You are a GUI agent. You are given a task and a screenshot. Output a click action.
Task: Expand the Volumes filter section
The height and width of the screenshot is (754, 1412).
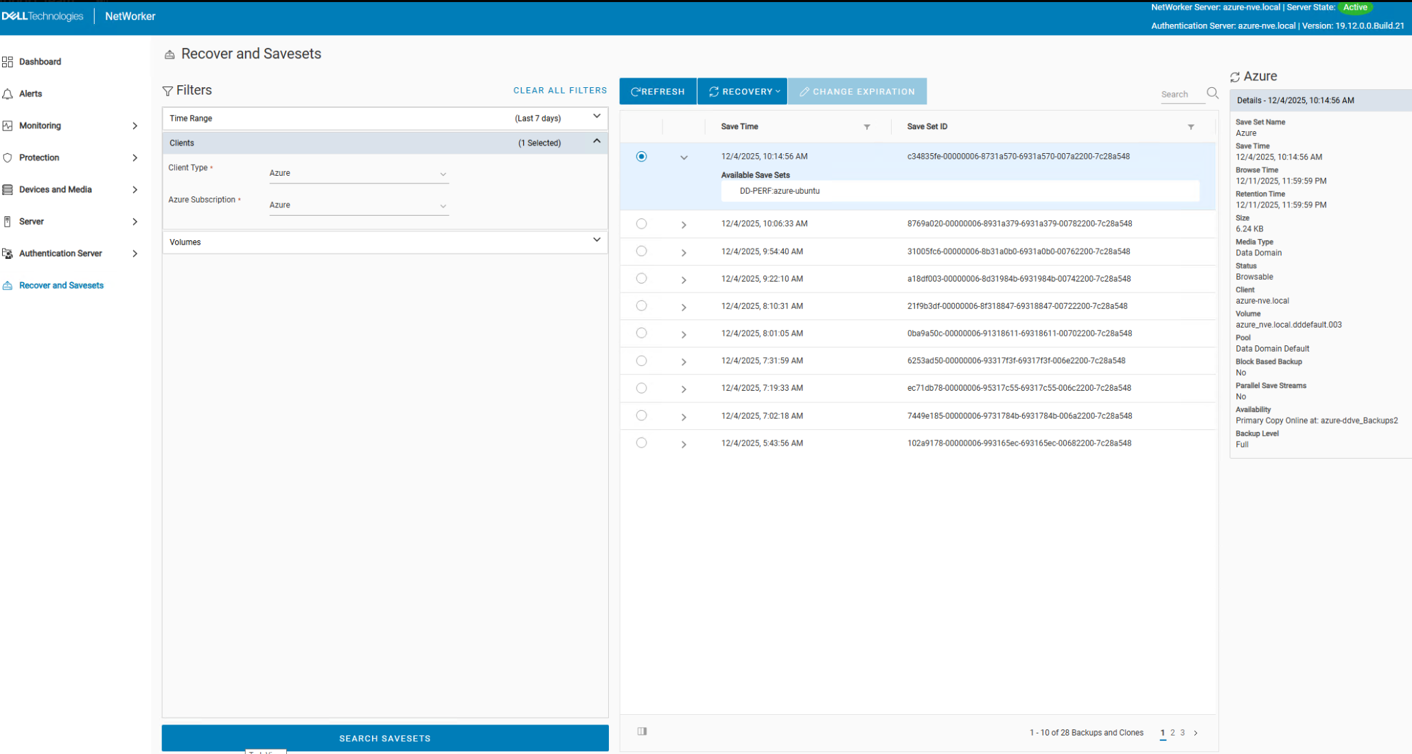tap(597, 241)
